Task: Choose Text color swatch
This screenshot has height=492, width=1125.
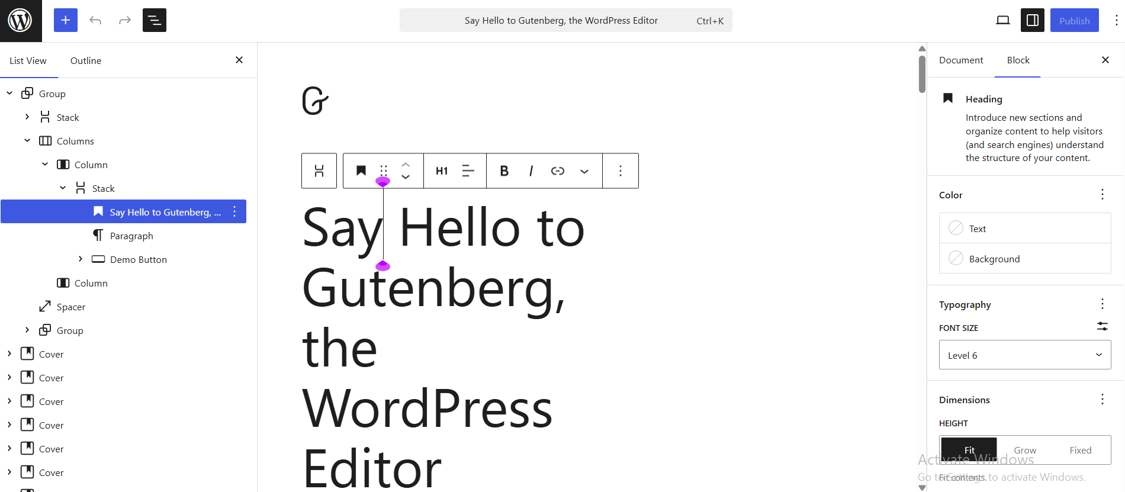Action: 1025,228
